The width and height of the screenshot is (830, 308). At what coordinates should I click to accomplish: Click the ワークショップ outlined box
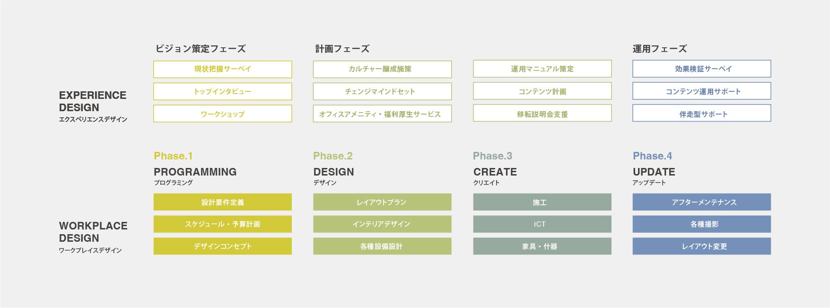point(222,114)
